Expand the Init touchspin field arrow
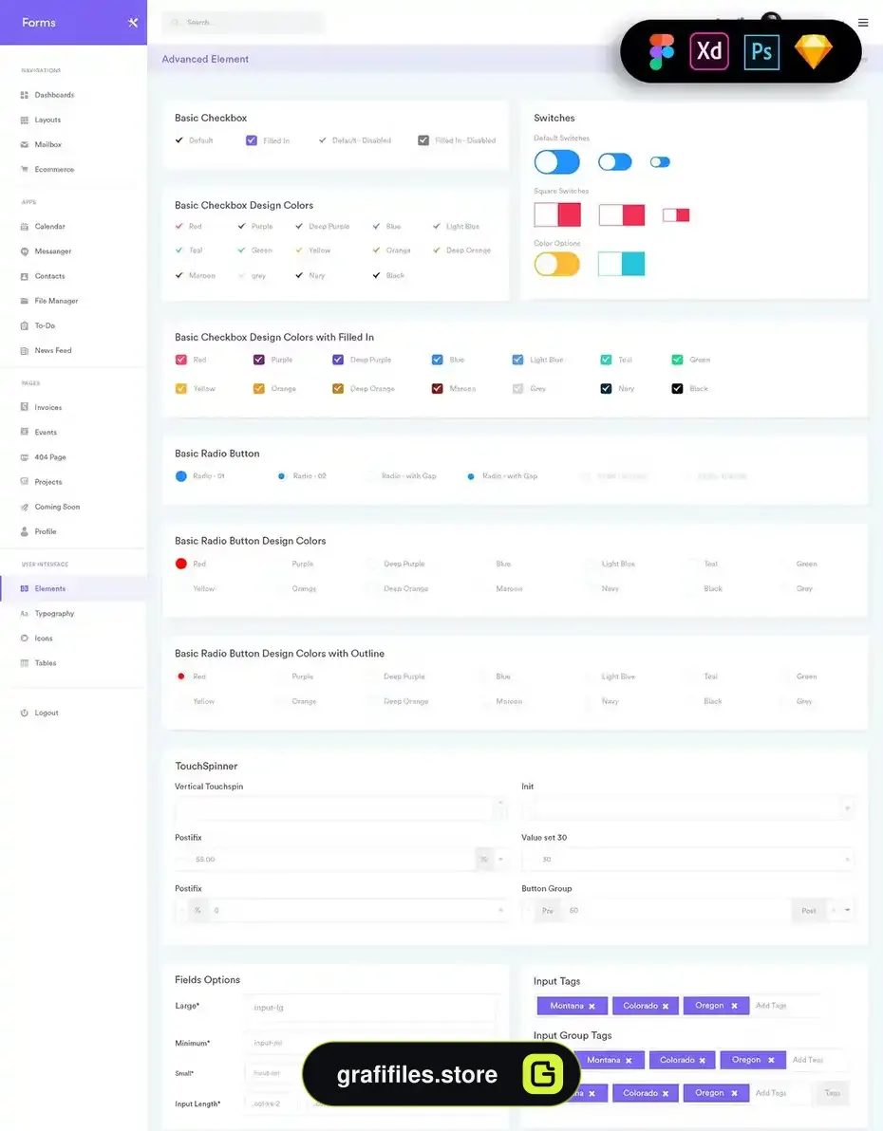 coord(848,807)
